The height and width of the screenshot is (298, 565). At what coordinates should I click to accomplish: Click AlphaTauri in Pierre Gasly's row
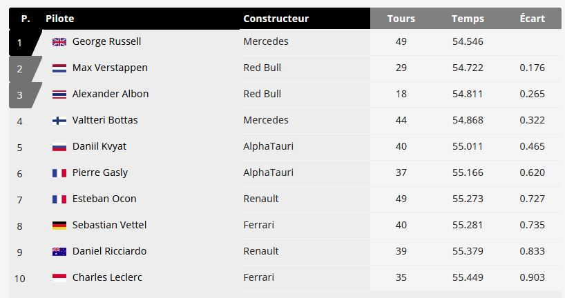point(269,172)
